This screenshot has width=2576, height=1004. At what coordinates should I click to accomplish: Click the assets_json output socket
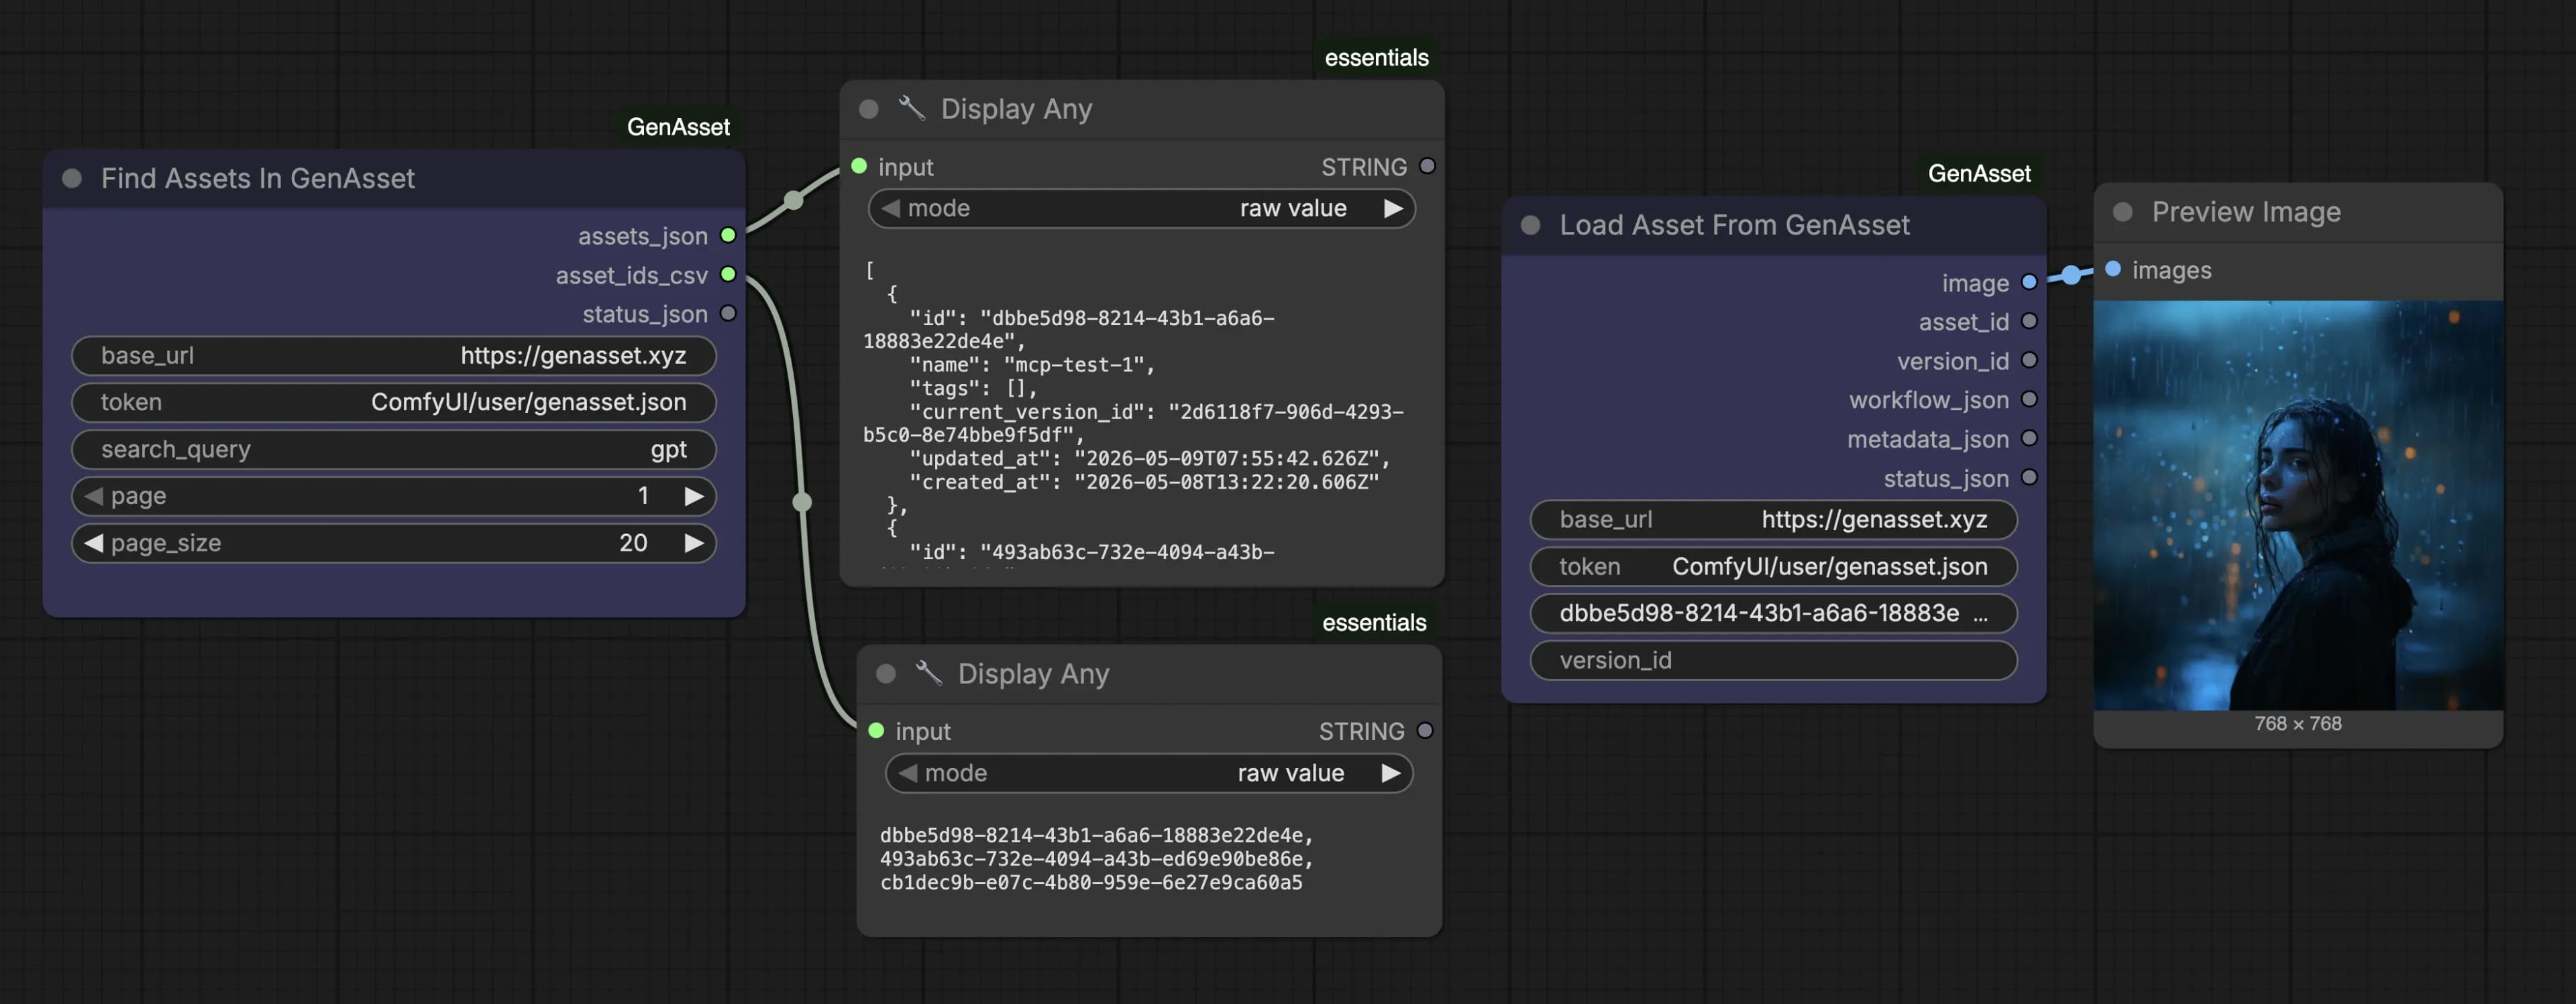click(x=728, y=236)
